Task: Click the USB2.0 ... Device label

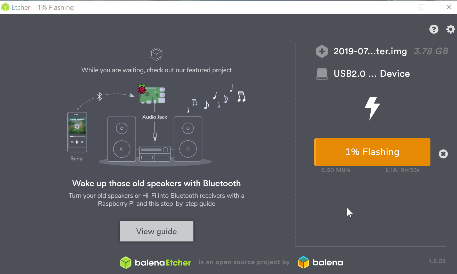Action: 372,74
